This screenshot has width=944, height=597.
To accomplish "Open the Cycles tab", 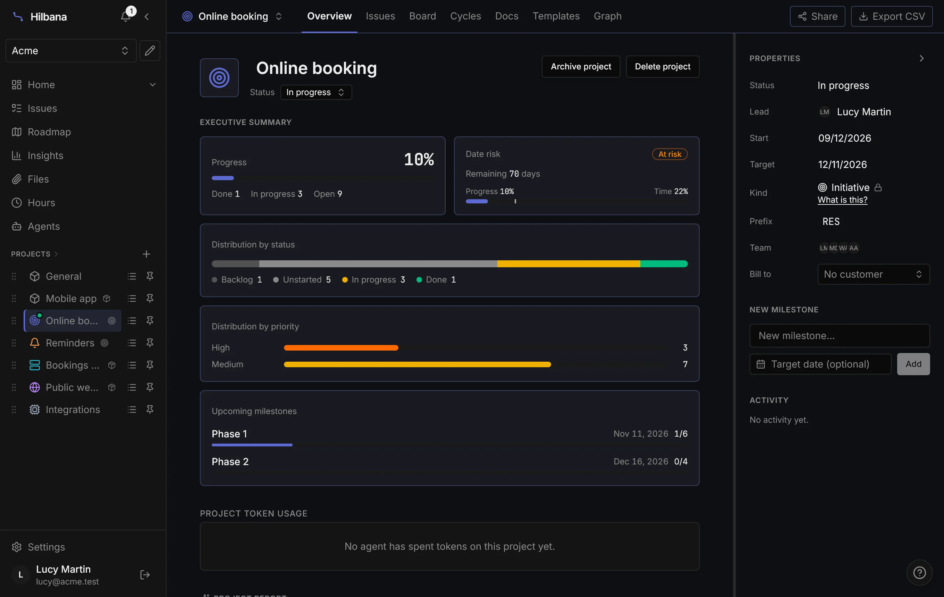I will tap(465, 16).
